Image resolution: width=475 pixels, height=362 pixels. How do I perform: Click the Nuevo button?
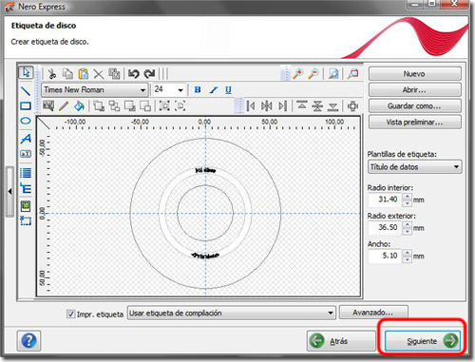point(414,74)
